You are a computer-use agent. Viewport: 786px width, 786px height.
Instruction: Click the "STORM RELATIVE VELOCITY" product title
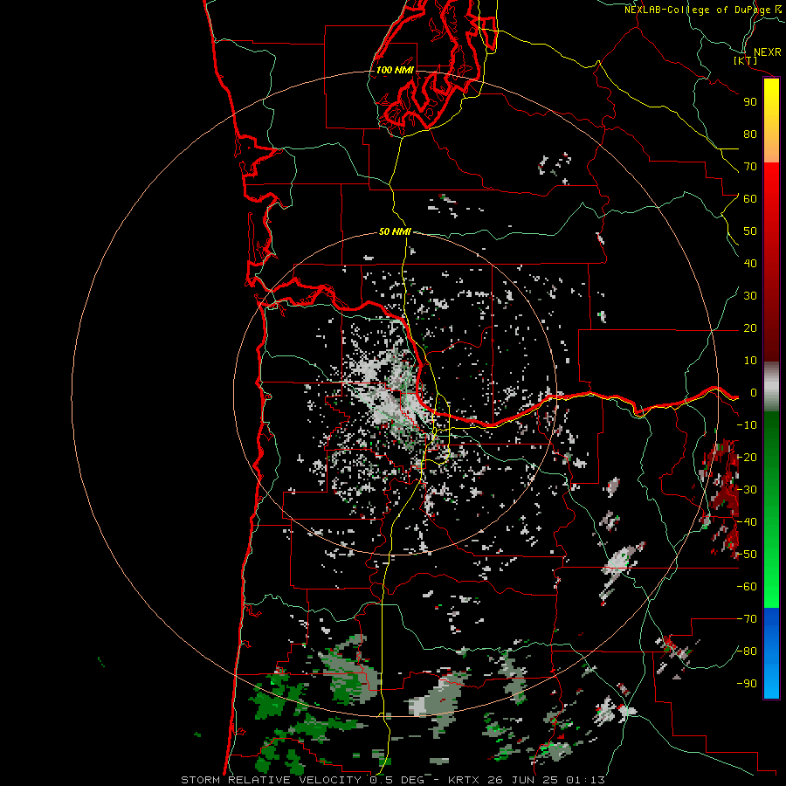coord(270,780)
